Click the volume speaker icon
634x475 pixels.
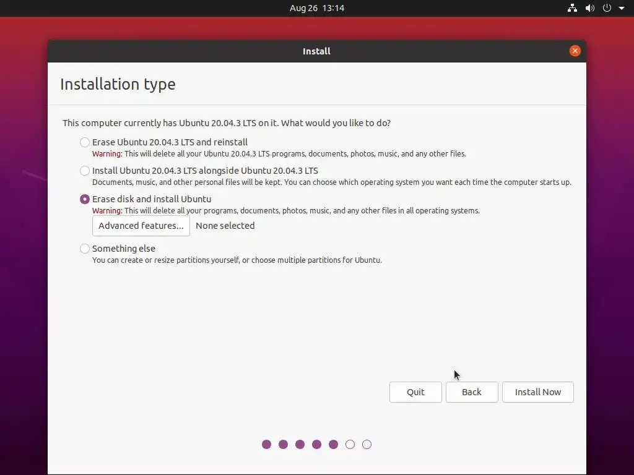coord(590,8)
